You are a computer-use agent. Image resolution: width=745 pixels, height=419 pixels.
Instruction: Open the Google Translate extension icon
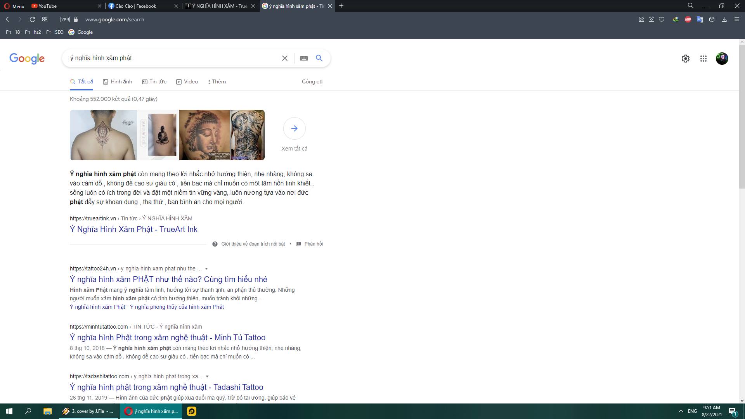click(700, 19)
